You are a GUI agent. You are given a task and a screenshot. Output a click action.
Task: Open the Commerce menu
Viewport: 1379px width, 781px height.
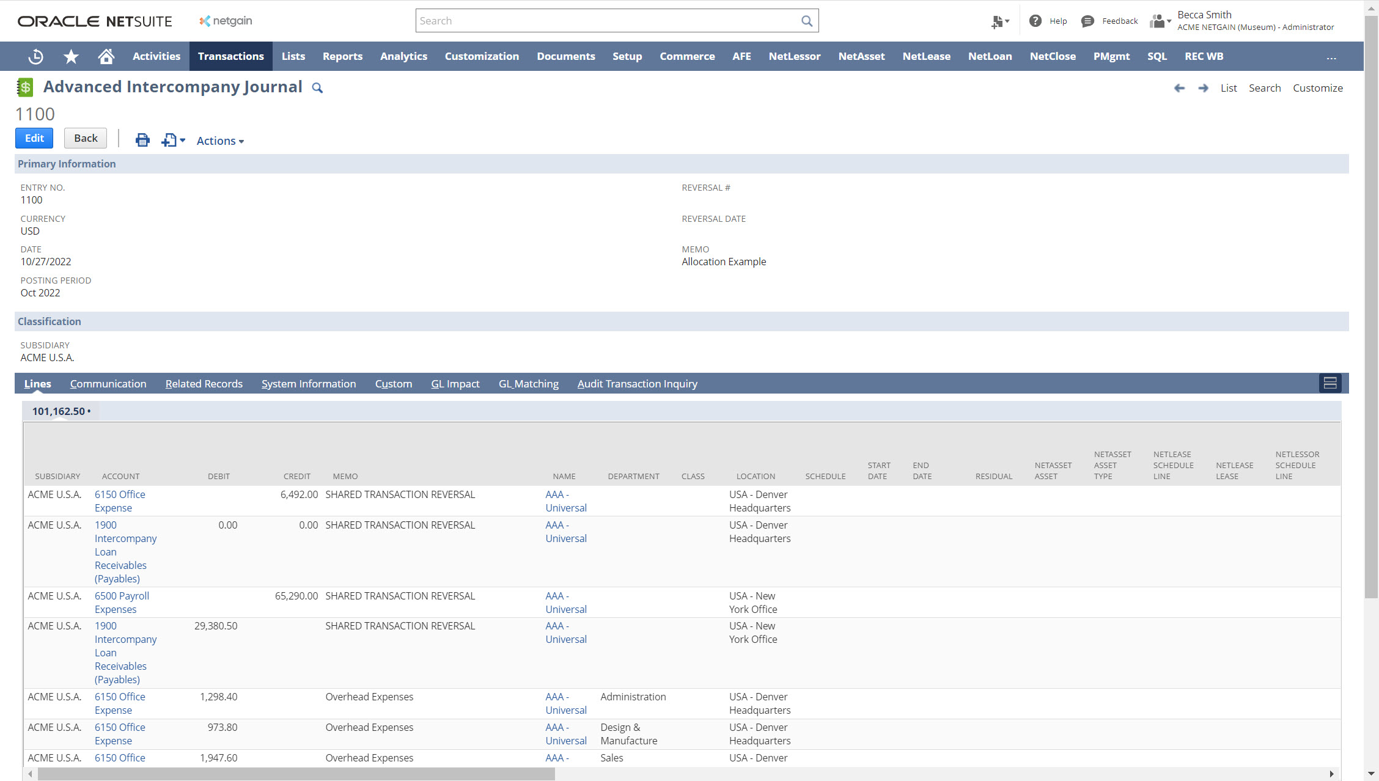pos(687,56)
